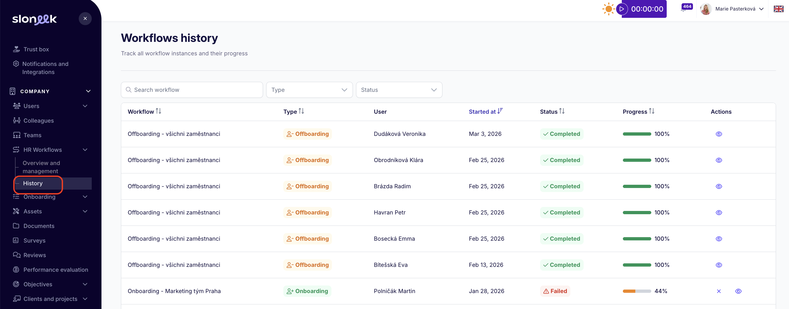Sort by Progress column arrows
The image size is (789, 309).
pyautogui.click(x=652, y=111)
